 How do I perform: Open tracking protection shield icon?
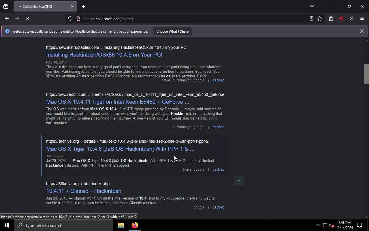pos(70,18)
